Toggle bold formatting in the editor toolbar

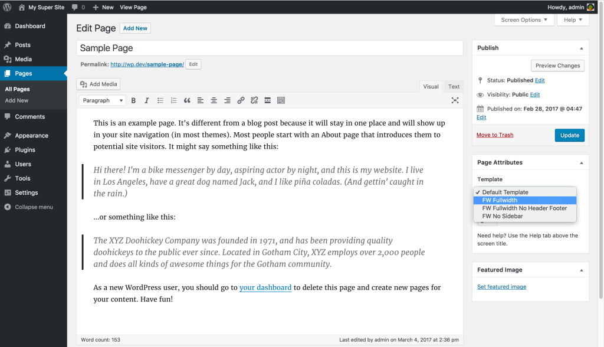133,100
